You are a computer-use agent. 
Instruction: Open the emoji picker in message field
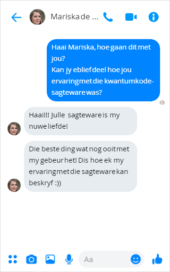pyautogui.click(x=136, y=259)
